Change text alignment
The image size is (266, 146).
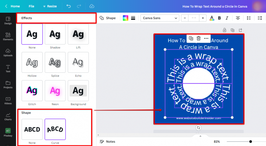point(238,18)
